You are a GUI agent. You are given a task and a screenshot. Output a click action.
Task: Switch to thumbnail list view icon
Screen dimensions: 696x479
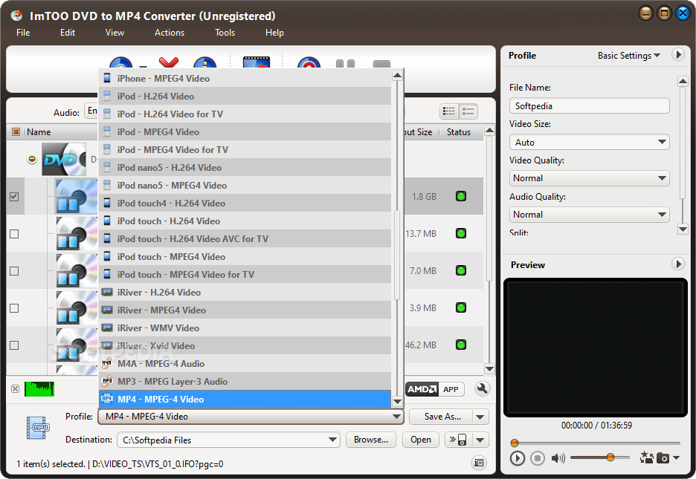coord(468,111)
